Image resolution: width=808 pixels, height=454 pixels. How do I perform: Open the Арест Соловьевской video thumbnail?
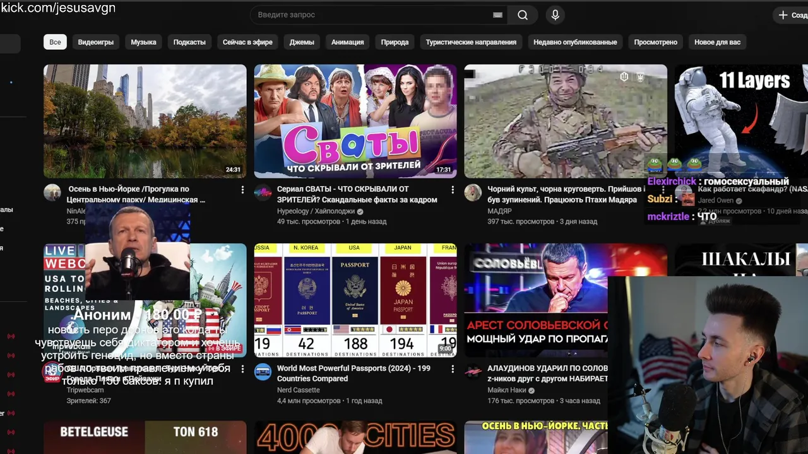pos(535,300)
